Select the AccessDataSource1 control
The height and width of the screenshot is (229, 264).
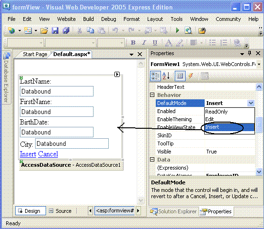tap(71, 165)
